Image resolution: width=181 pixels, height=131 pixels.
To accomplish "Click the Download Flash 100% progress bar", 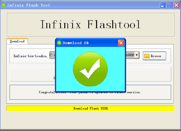I will coord(90,108).
